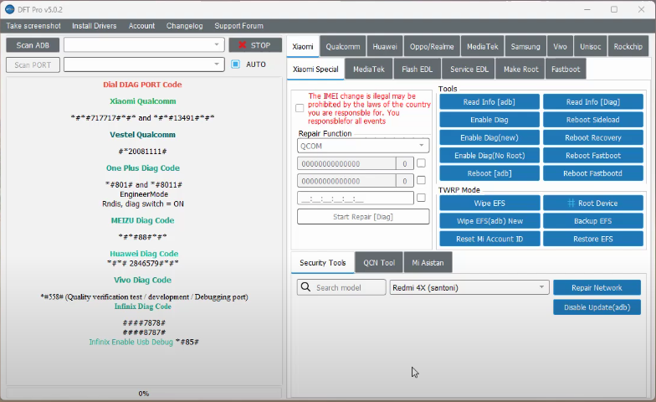
Task: Switch to the Qualcomm tab
Action: [343, 47]
